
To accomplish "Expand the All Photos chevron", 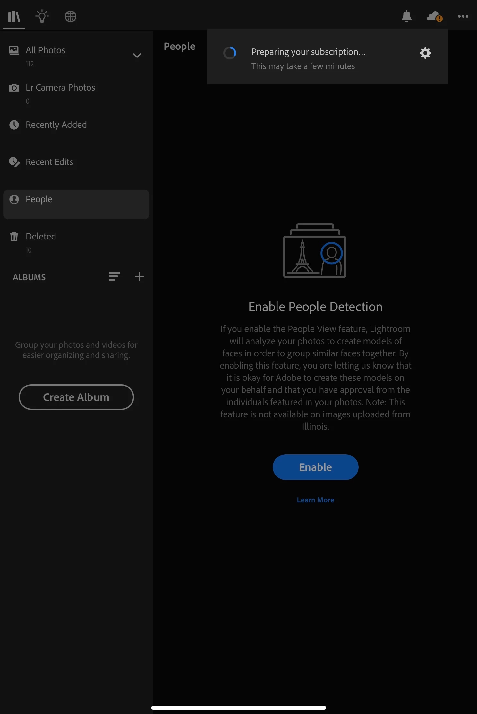I will pos(137,56).
